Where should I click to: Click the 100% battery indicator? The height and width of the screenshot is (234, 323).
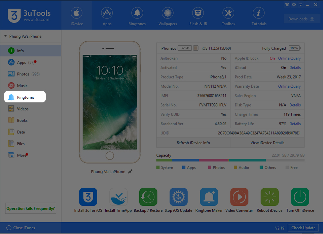(x=295, y=48)
